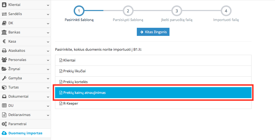Click the Ataskaitos printer icon

click(4, 51)
